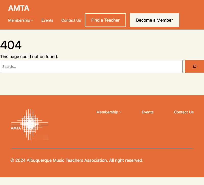This screenshot has height=185, width=204.
Task: Click the 'This page could not be found' message
Action: [x=29, y=57]
